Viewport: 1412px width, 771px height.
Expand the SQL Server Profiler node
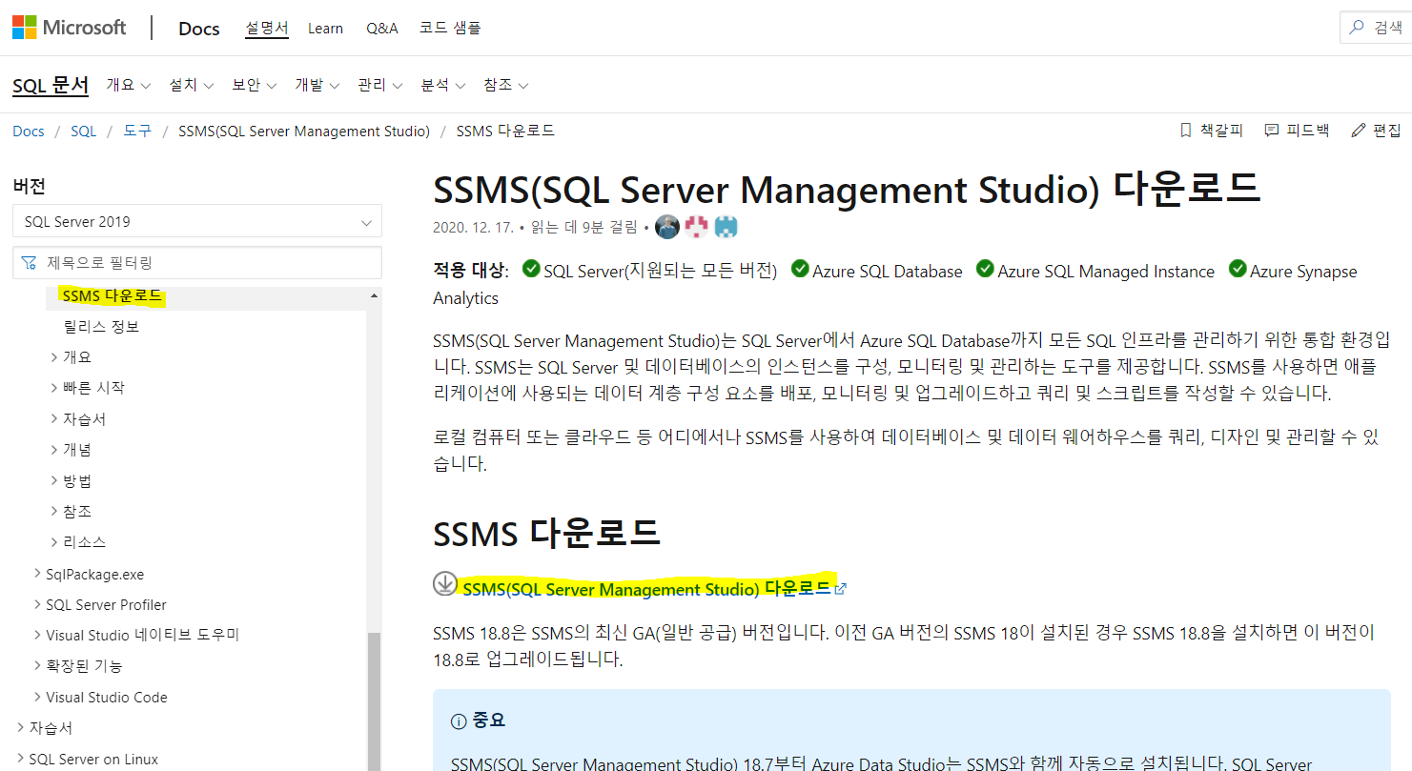click(x=37, y=604)
